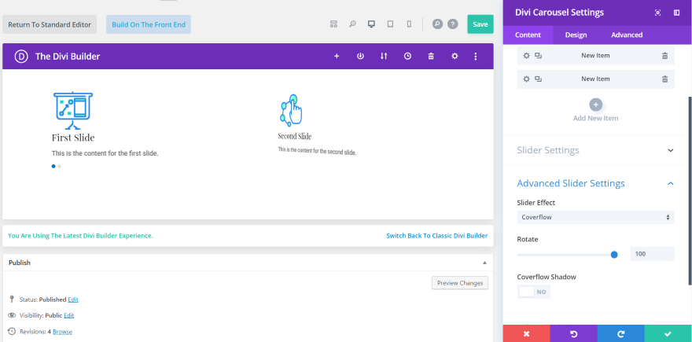692x342 pixels.
Task: Delete the second New Item
Action: point(664,79)
